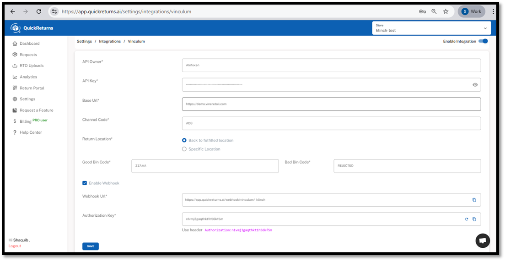Bookmark this page with star icon
The image size is (505, 261).
(x=446, y=11)
